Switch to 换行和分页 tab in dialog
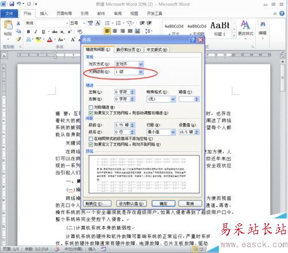This screenshot has width=288, height=253. [128, 50]
